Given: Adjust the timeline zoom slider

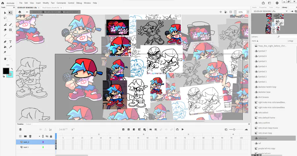Looking at the screenshot, I should pyautogui.click(x=234, y=130).
